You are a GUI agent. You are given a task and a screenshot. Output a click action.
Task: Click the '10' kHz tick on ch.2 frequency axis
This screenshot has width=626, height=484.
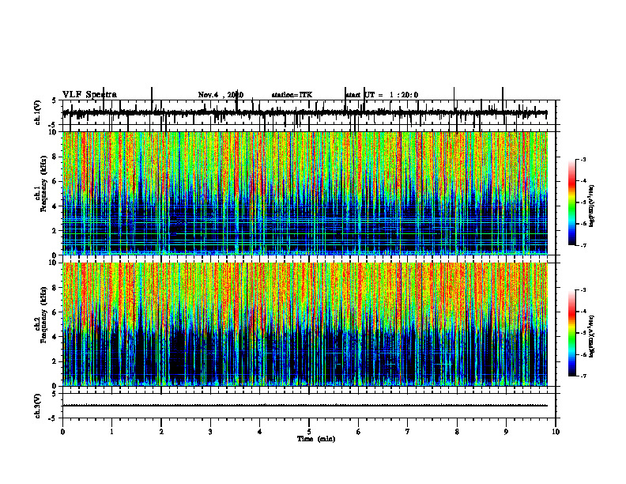point(54,263)
